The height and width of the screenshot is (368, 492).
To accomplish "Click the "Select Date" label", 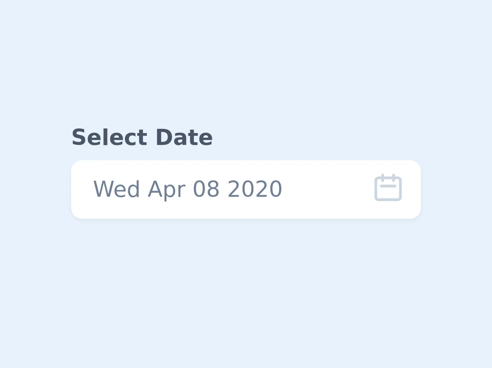I will pyautogui.click(x=142, y=137).
